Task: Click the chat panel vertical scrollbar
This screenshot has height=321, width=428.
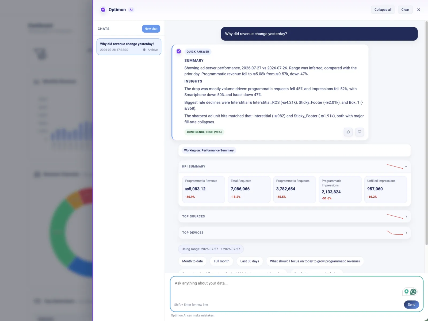Action: click(426, 133)
